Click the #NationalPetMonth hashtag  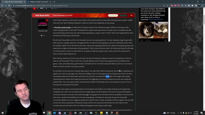pos(156,19)
